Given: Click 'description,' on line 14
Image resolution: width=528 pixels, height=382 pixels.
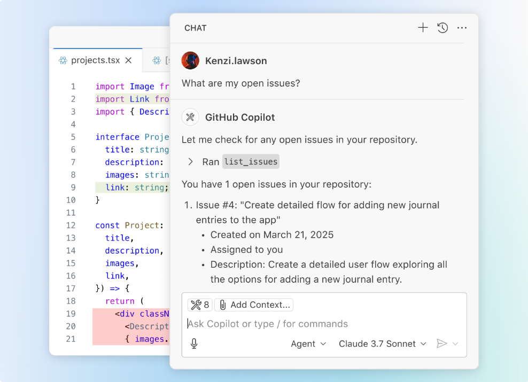Looking at the screenshot, I should click(x=134, y=251).
